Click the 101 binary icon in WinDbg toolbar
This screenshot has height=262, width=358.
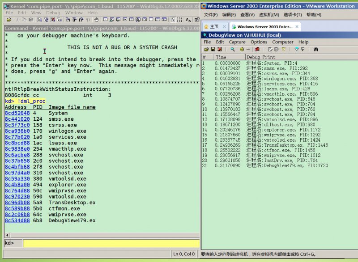(x=179, y=20)
